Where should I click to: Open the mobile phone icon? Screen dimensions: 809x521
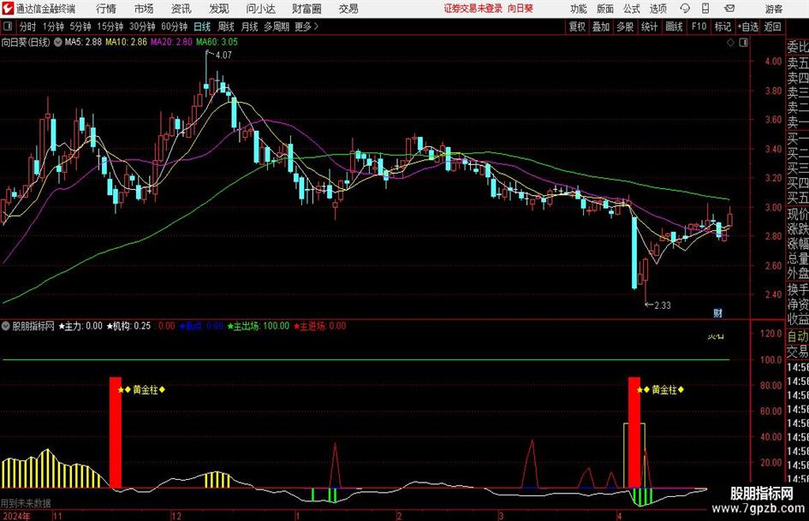click(x=705, y=9)
